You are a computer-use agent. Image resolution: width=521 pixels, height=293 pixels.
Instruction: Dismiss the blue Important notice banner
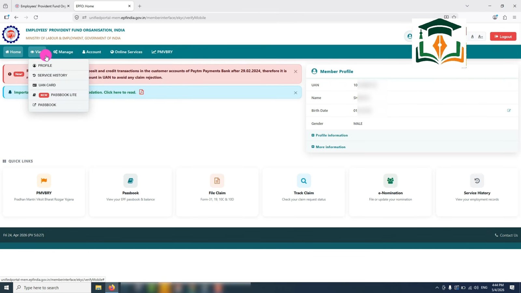tap(296, 93)
